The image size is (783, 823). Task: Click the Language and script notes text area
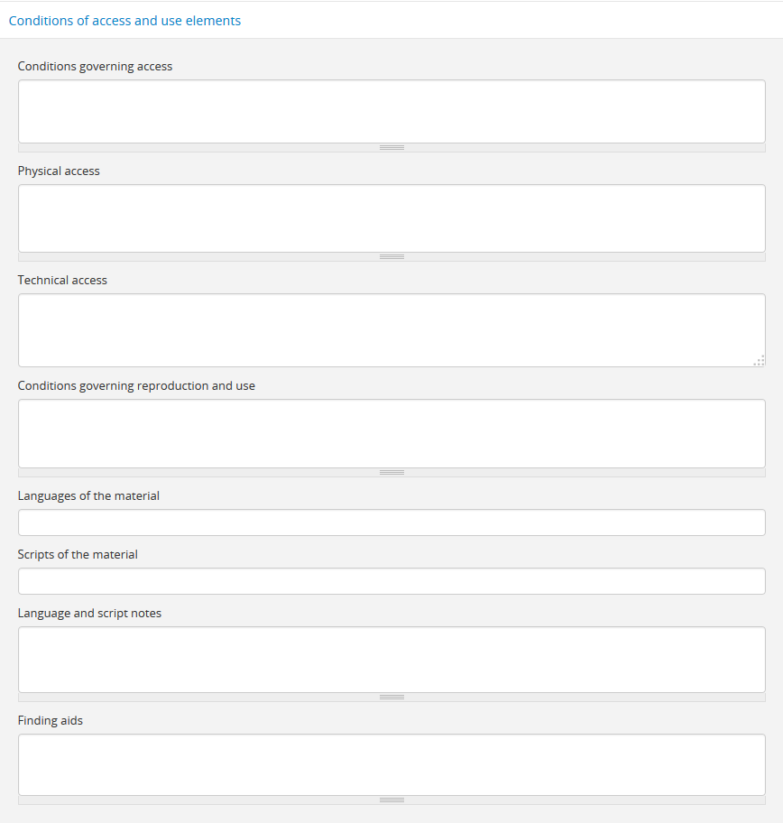[x=391, y=659]
